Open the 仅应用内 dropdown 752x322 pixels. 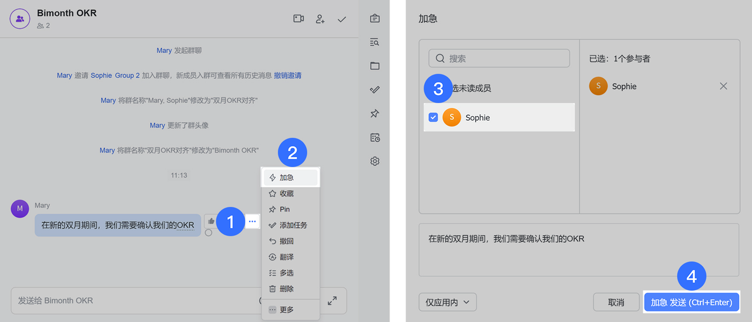point(448,302)
